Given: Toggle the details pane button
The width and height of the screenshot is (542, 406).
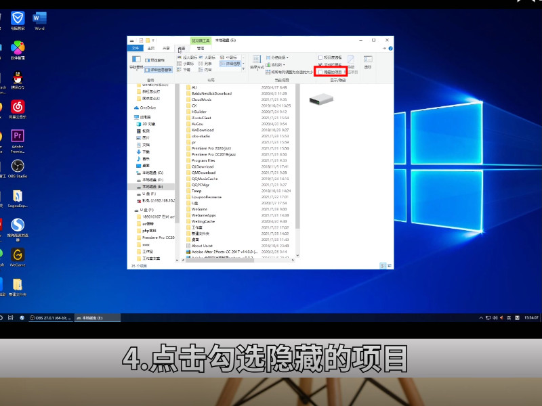Looking at the screenshot, I should [159, 70].
